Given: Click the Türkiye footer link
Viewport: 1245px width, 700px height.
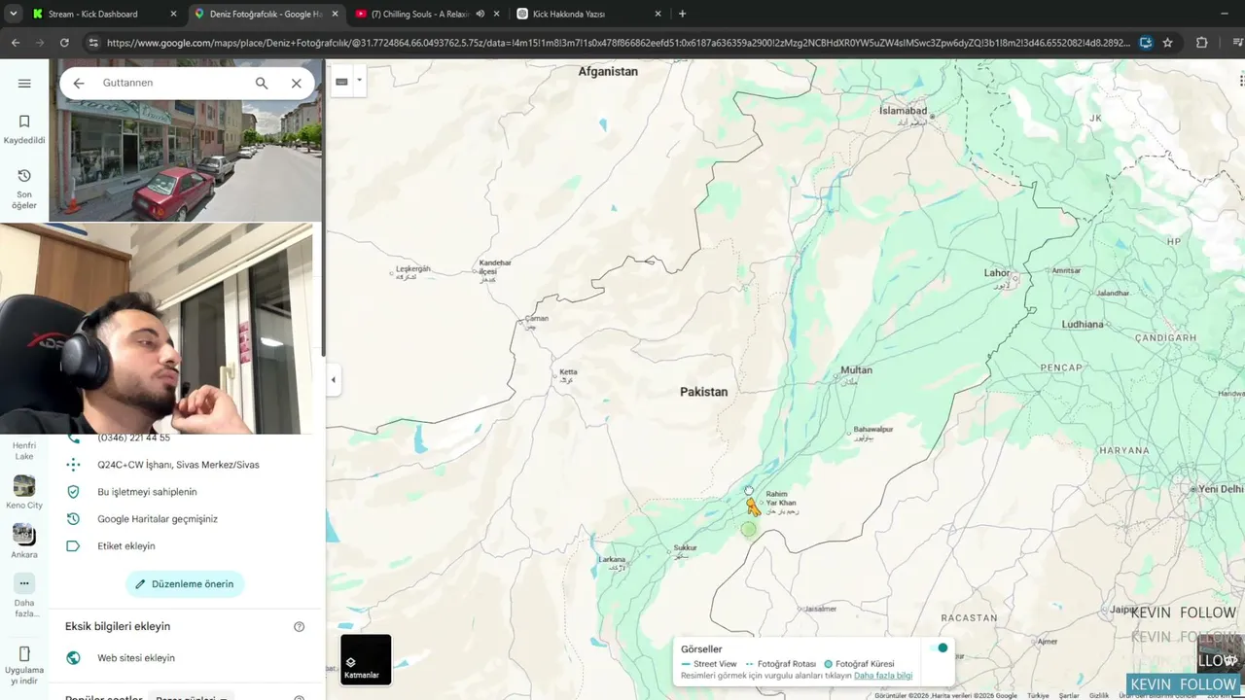Looking at the screenshot, I should [x=1039, y=695].
